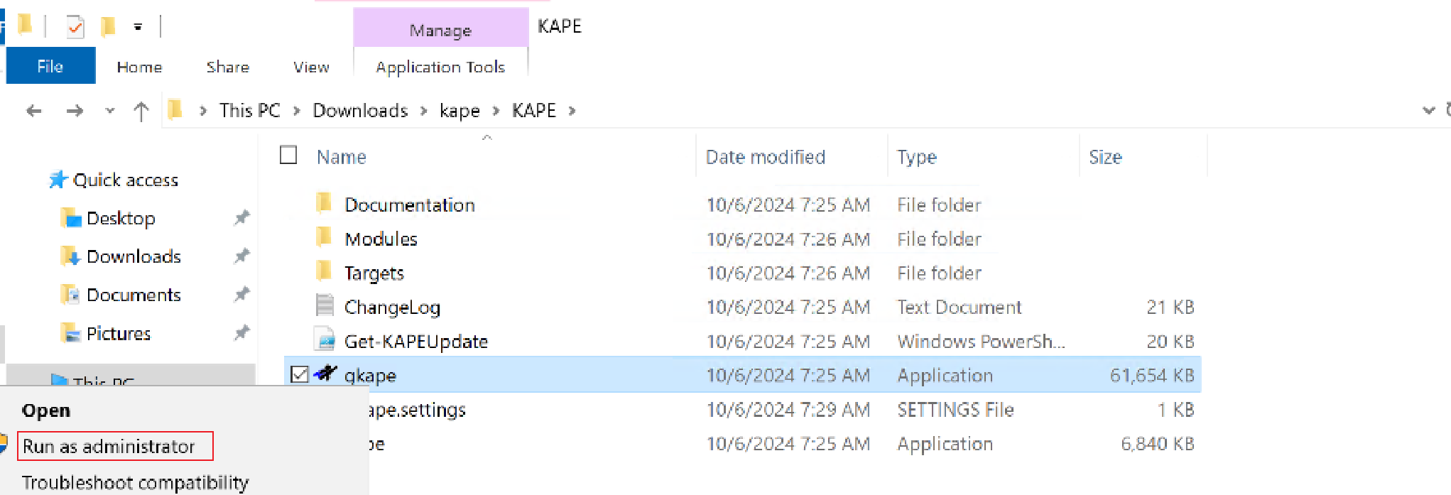
Task: Switch to the Home ribbon tab
Action: 139,67
